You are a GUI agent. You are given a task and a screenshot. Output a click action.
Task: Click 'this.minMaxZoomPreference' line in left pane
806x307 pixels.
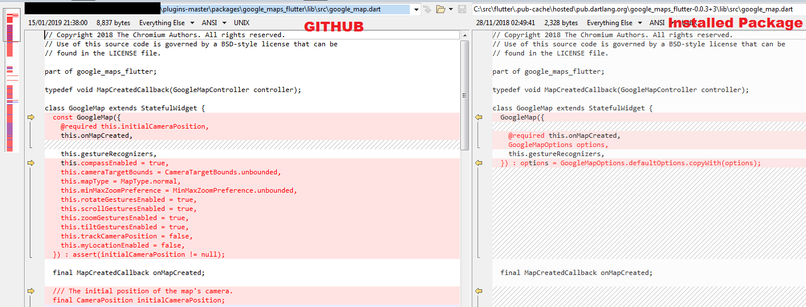coord(179,190)
